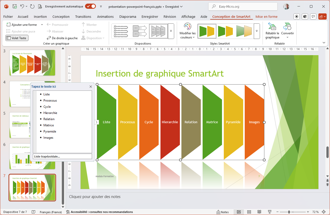Toggle Enregistrement automatique switch off
Image resolution: width=330 pixels, height=215 pixels.
[x=90, y=6]
